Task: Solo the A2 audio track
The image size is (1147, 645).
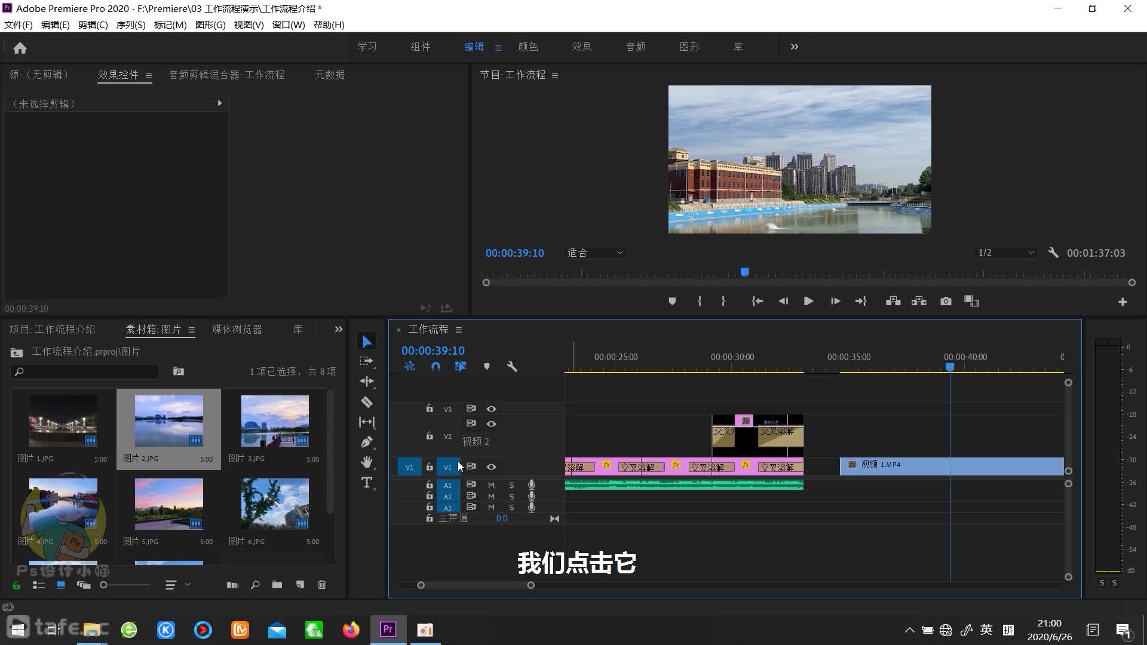Action: pyautogui.click(x=511, y=496)
